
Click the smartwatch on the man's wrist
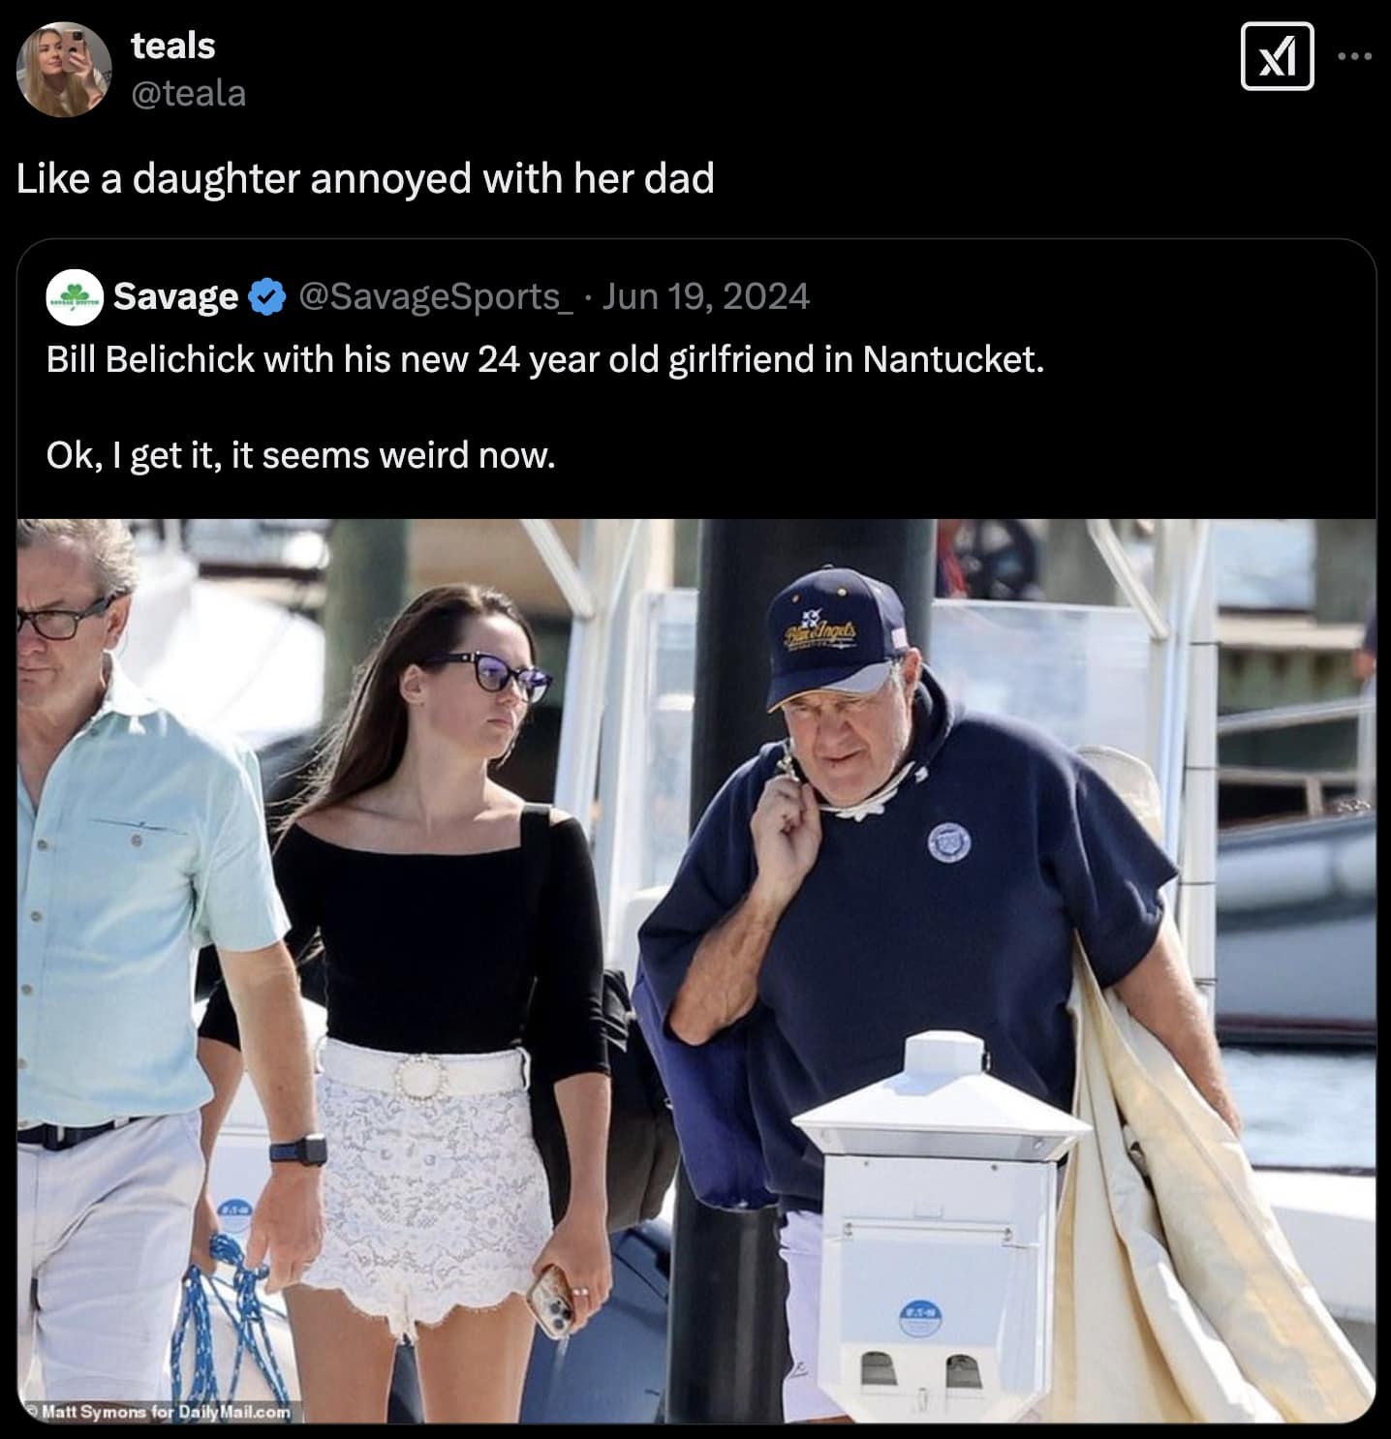pos(298,1150)
